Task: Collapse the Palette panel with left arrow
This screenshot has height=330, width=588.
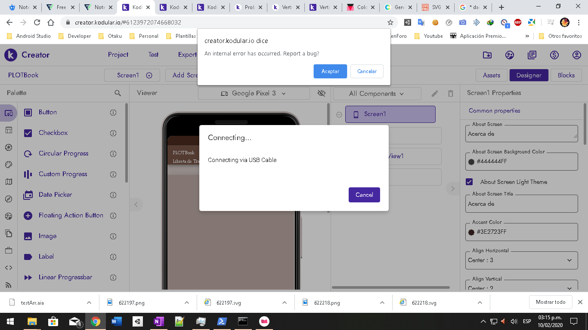Action: click(136, 205)
